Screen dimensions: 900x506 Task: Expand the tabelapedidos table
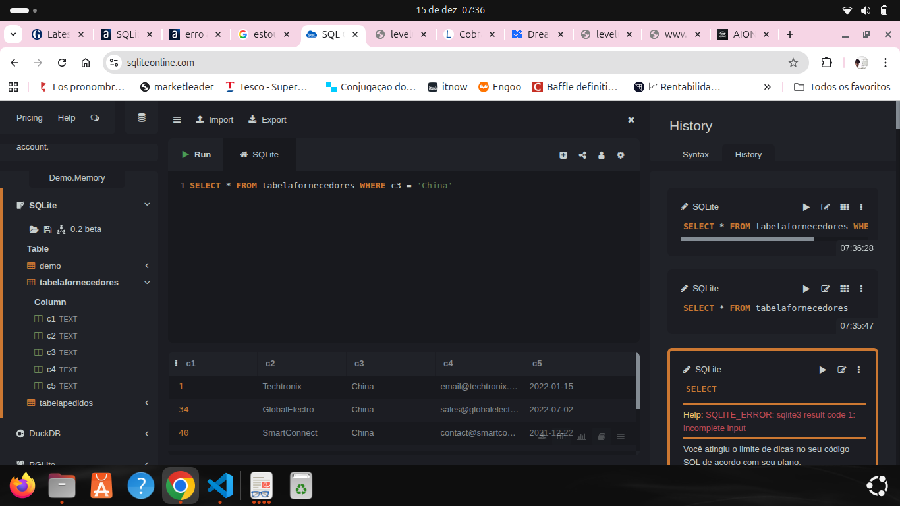pyautogui.click(x=147, y=403)
